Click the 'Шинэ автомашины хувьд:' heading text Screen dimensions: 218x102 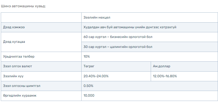click(x=23, y=6)
